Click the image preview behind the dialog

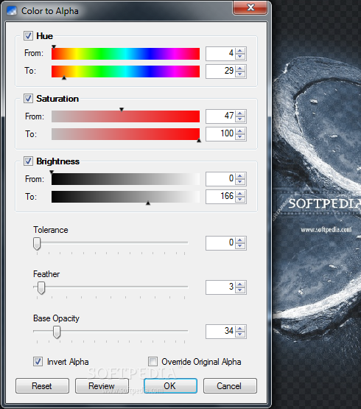coord(317,205)
